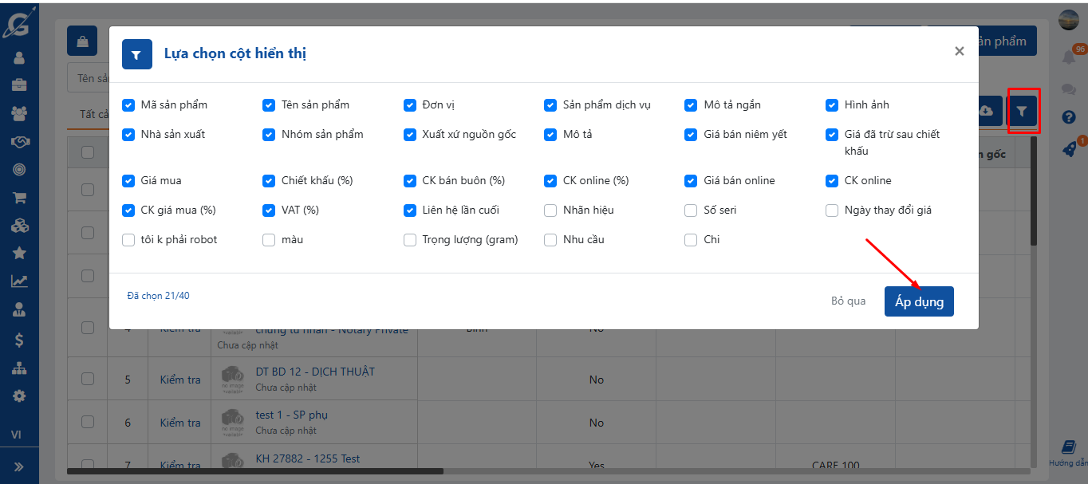
Task: Uncheck the Mã sản phẩm checkbox
Action: click(128, 105)
